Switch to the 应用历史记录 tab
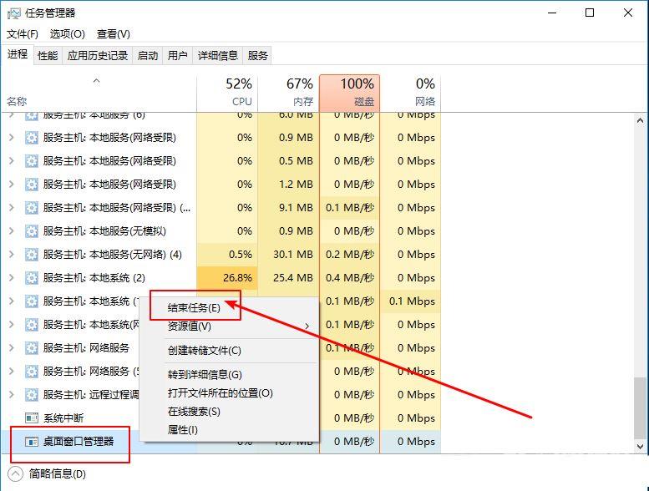The width and height of the screenshot is (649, 491). coord(98,55)
